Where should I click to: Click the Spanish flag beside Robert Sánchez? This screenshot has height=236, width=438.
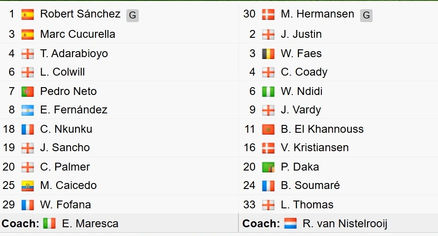coord(28,14)
